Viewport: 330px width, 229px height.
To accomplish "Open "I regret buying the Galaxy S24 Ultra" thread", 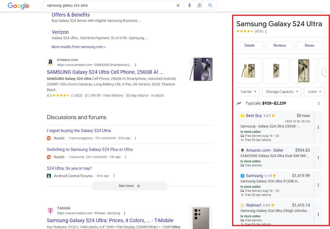I will click(79, 131).
